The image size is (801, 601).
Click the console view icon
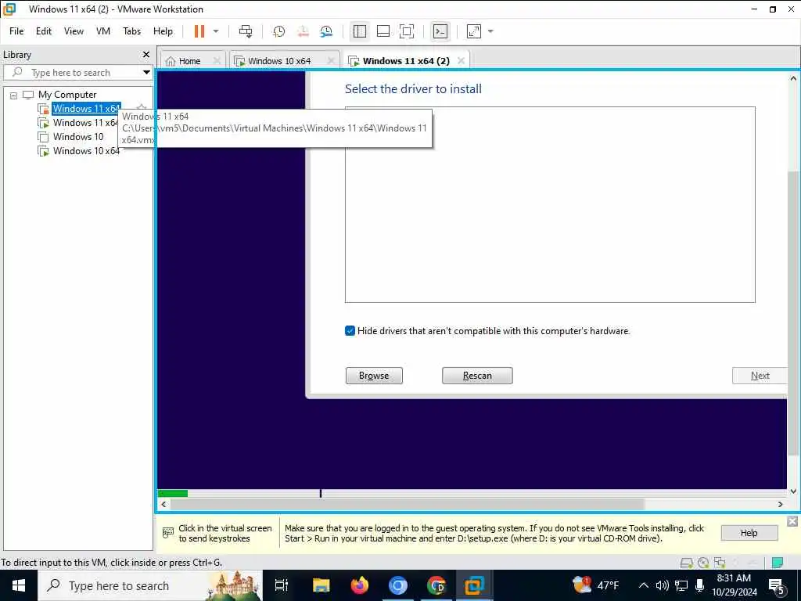click(440, 31)
